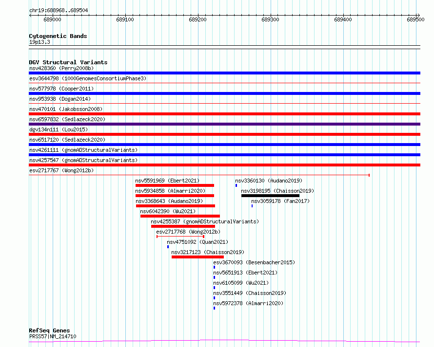Click the 689000 ruler tick label

(x=52, y=19)
